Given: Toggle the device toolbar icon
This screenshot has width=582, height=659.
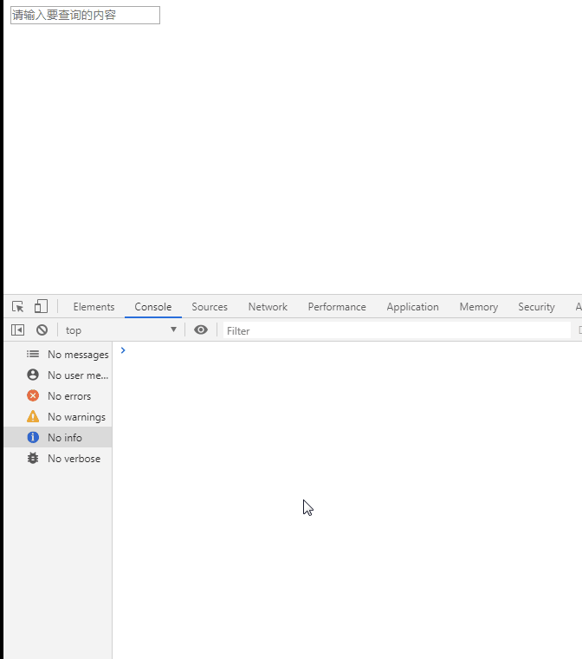Looking at the screenshot, I should point(41,306).
